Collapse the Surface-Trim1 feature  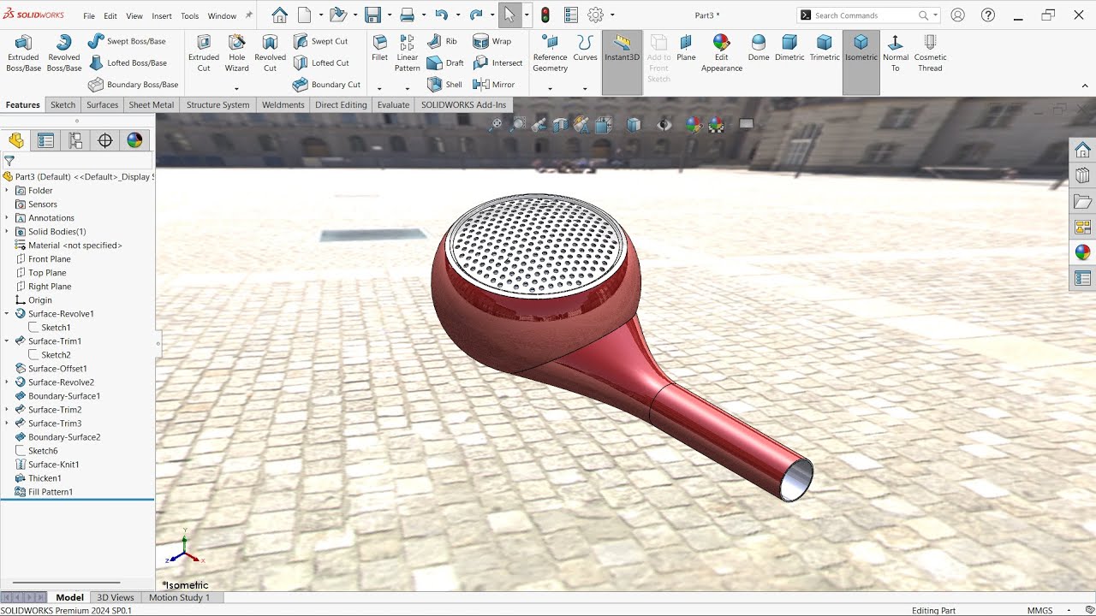point(7,341)
